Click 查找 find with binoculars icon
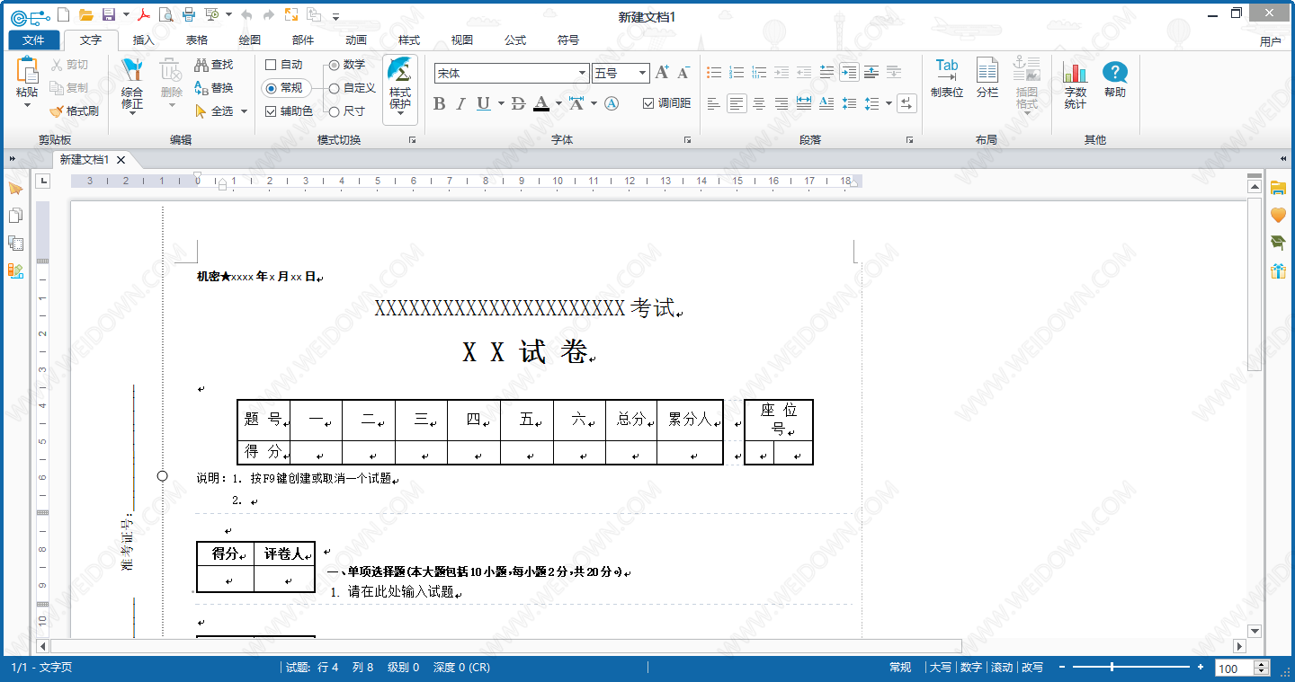The image size is (1295, 682). (214, 65)
